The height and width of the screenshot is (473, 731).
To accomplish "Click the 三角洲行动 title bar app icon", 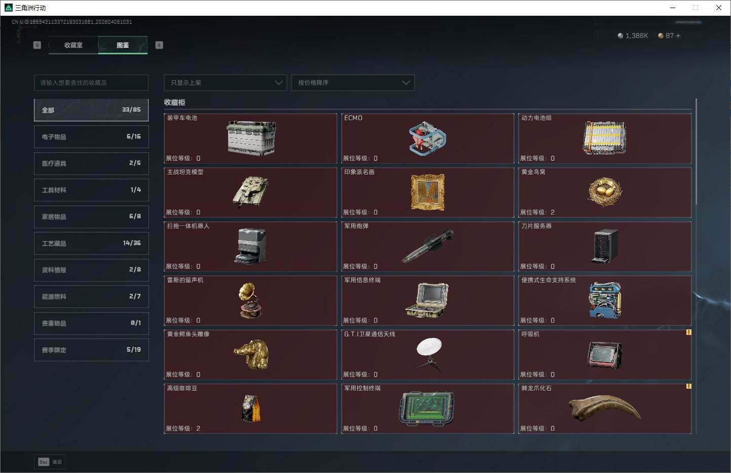I will click(x=8, y=8).
